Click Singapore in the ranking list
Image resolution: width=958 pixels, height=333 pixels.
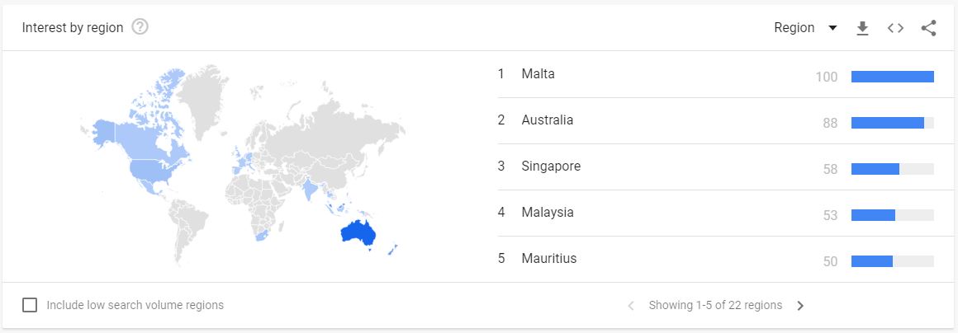(551, 166)
